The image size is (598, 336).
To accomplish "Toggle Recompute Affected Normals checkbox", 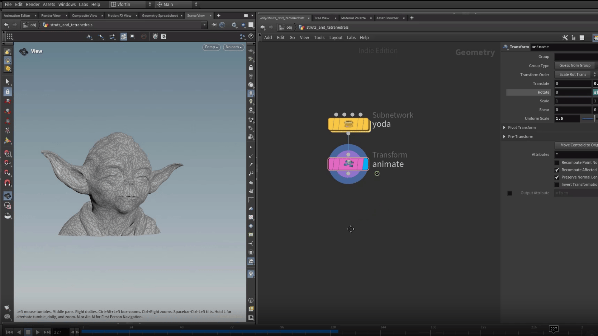I will (x=557, y=170).
